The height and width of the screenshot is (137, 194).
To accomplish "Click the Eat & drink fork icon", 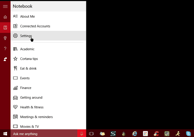I will [15, 68].
